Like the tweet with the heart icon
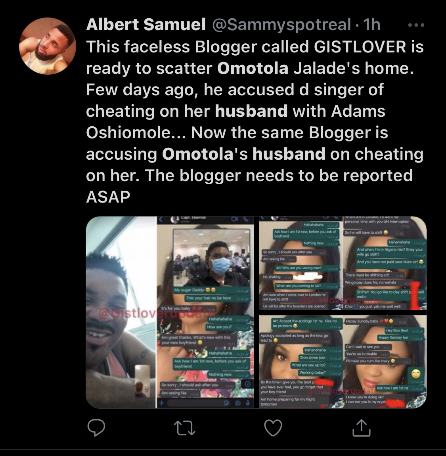The width and height of the screenshot is (446, 456). (x=273, y=428)
